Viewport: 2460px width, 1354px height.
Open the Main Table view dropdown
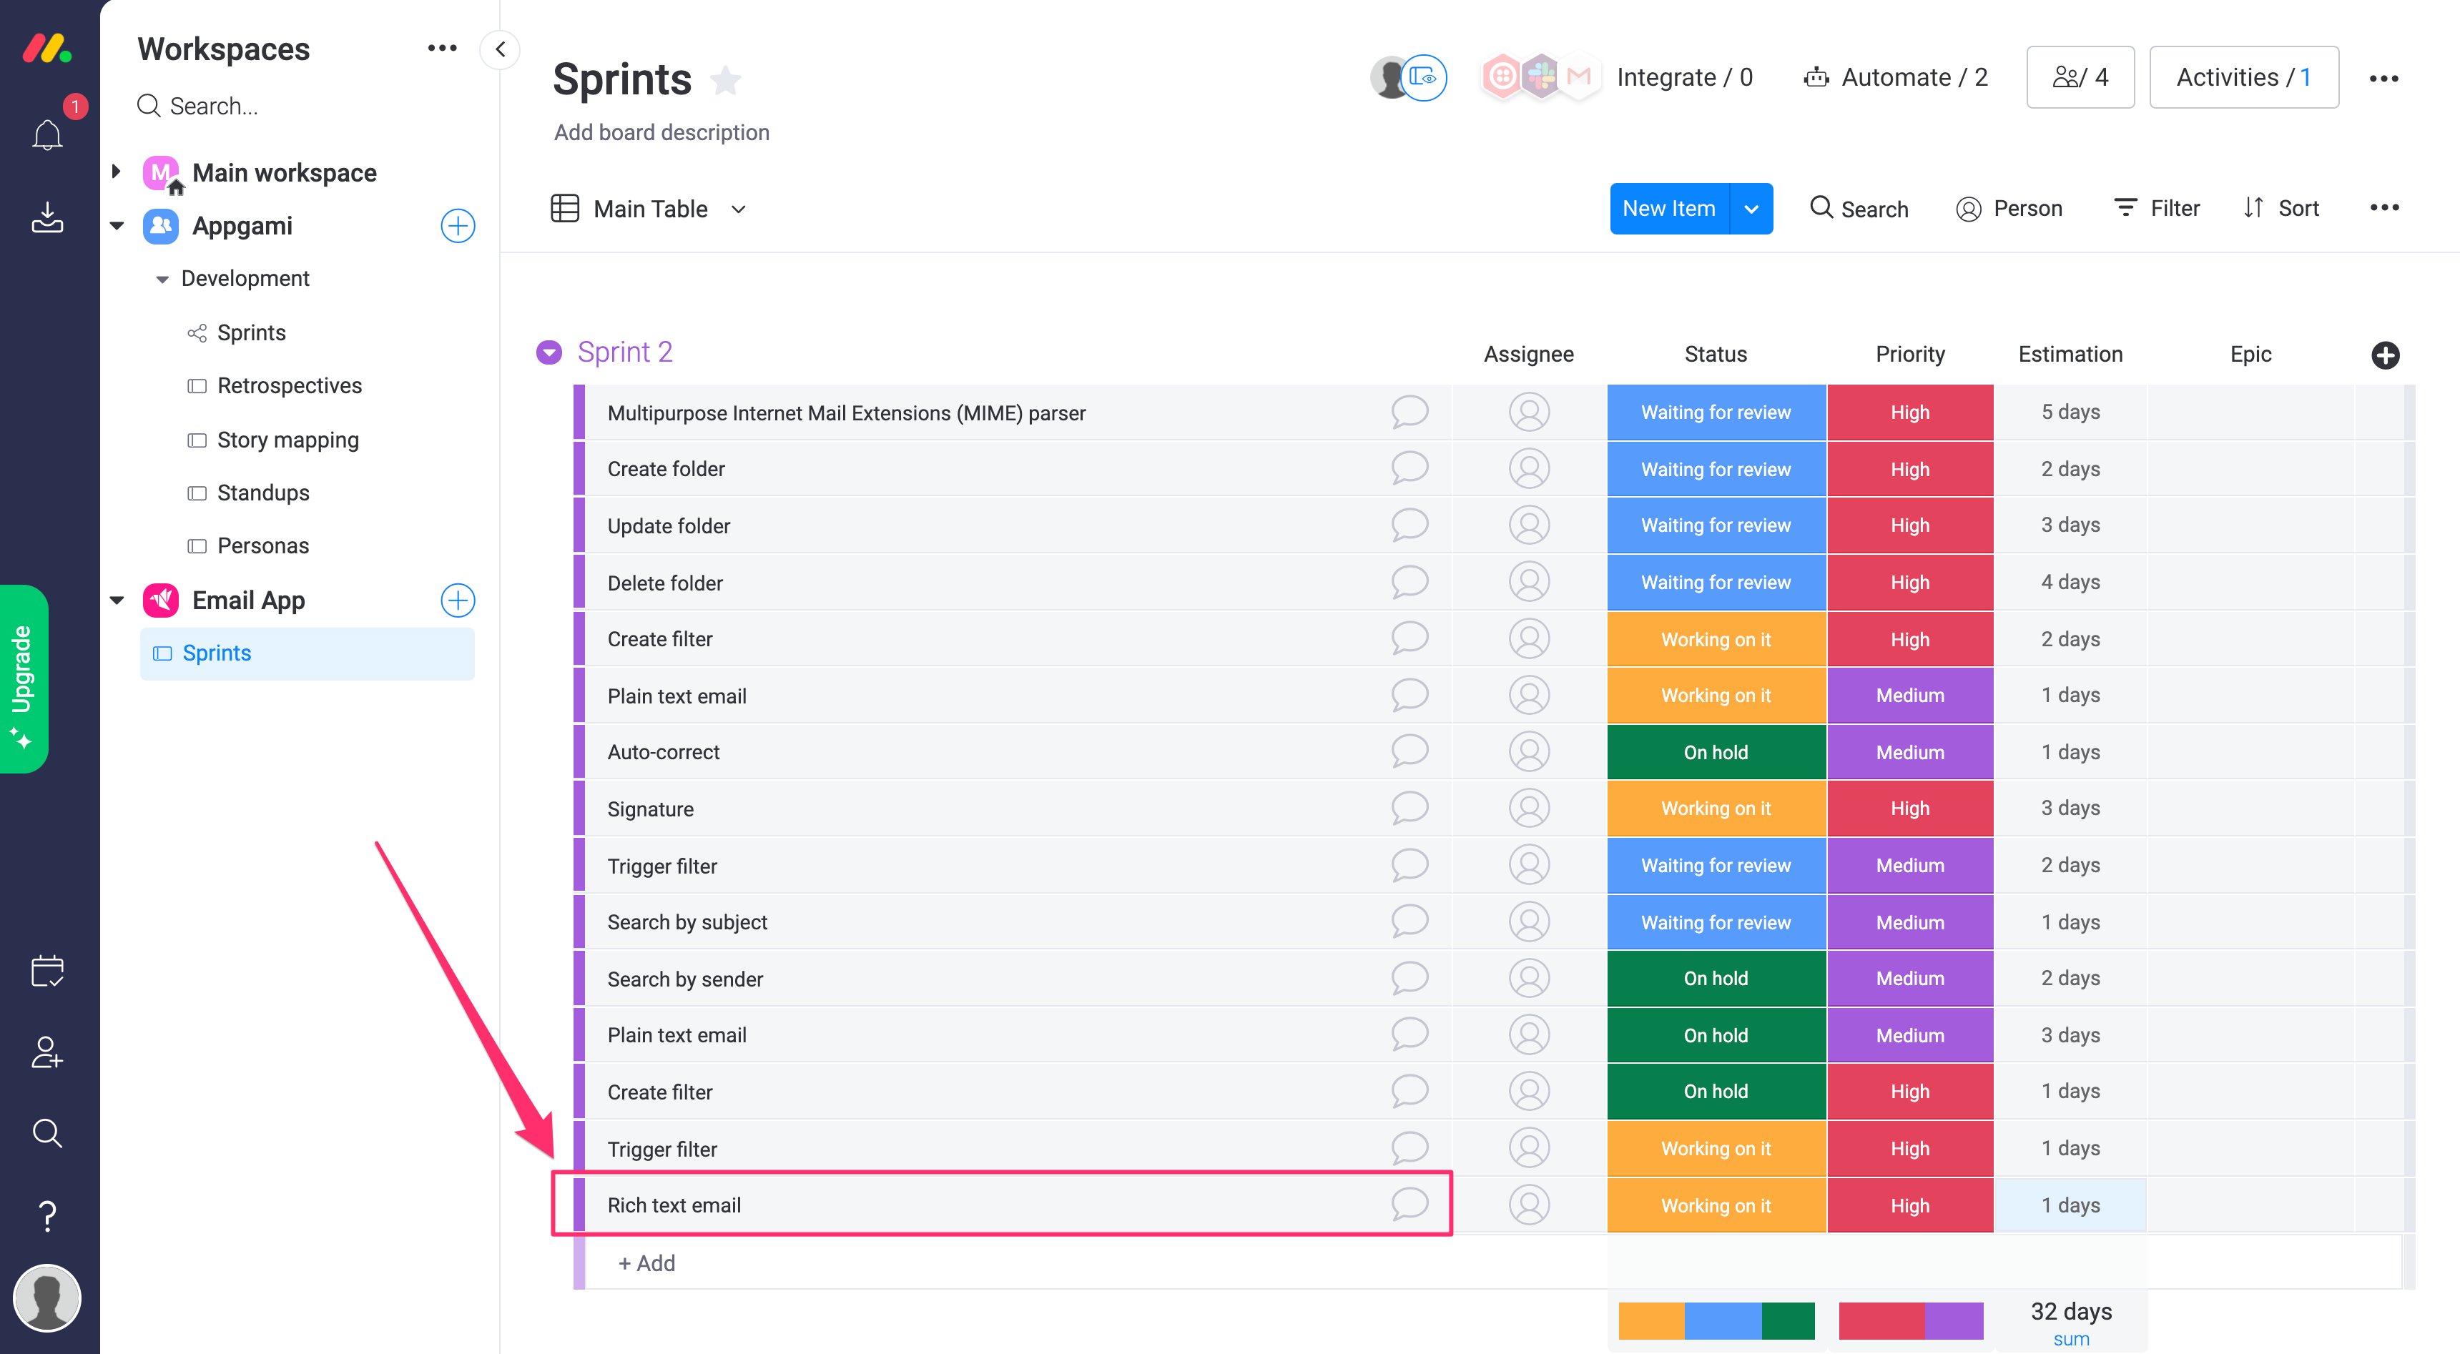[738, 209]
